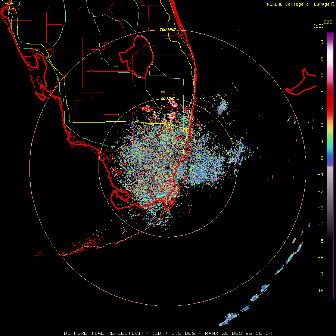This screenshot has width=336, height=336.
Task: Select the DZD product label
Action: pos(328,22)
